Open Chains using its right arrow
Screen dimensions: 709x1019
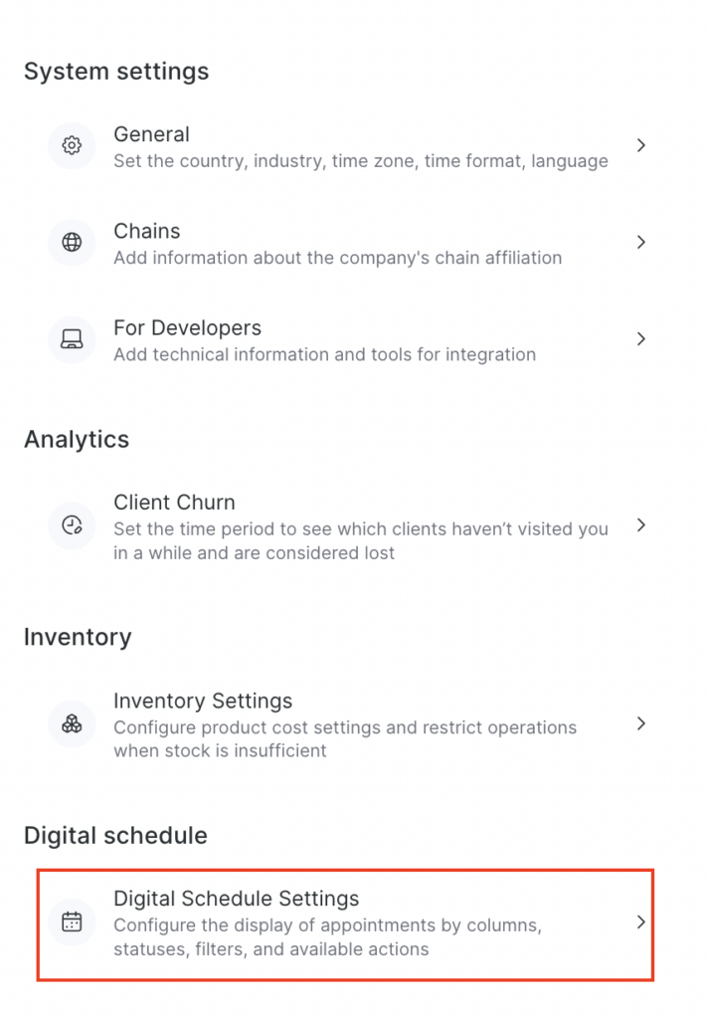(x=641, y=243)
